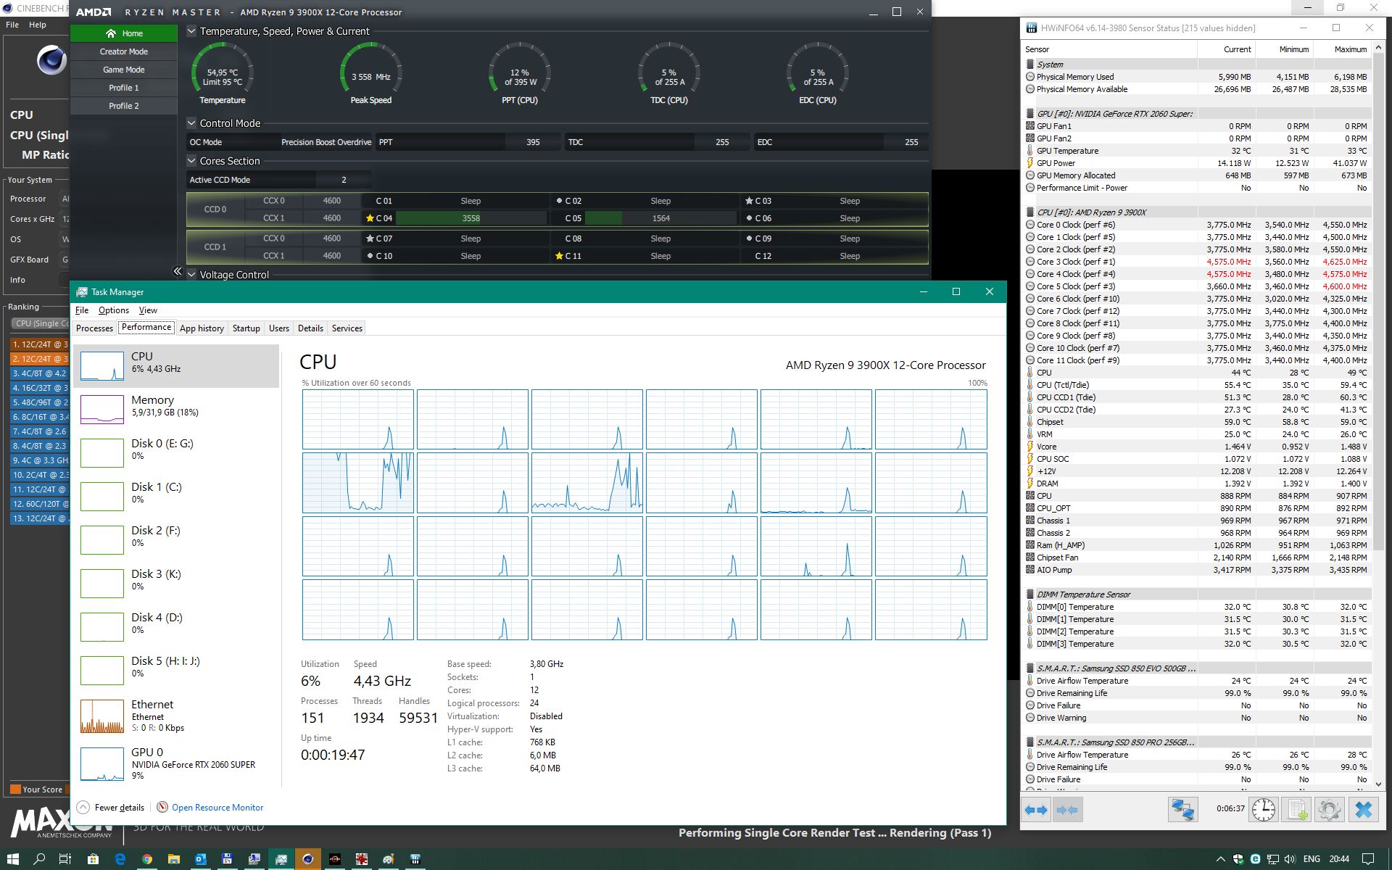
Task: Open Cinebench Help menu
Action: (37, 25)
